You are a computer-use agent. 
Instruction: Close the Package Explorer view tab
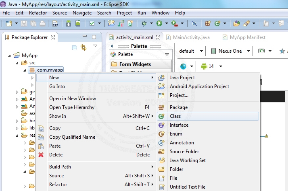click(x=53, y=37)
